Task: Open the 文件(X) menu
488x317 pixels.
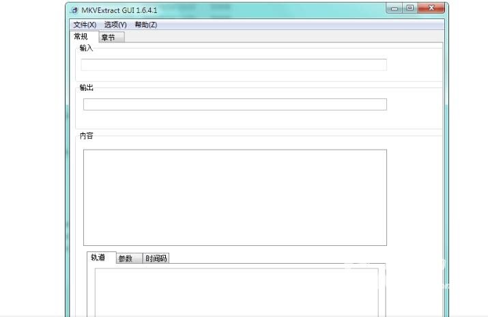Action: [x=85, y=25]
